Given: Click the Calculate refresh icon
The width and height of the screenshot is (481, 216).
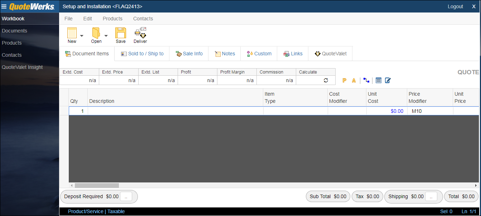Looking at the screenshot, I should 326,80.
